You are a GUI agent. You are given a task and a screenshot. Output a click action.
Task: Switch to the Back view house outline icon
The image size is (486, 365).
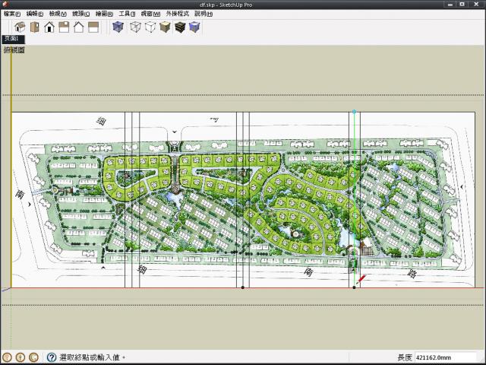pos(78,27)
